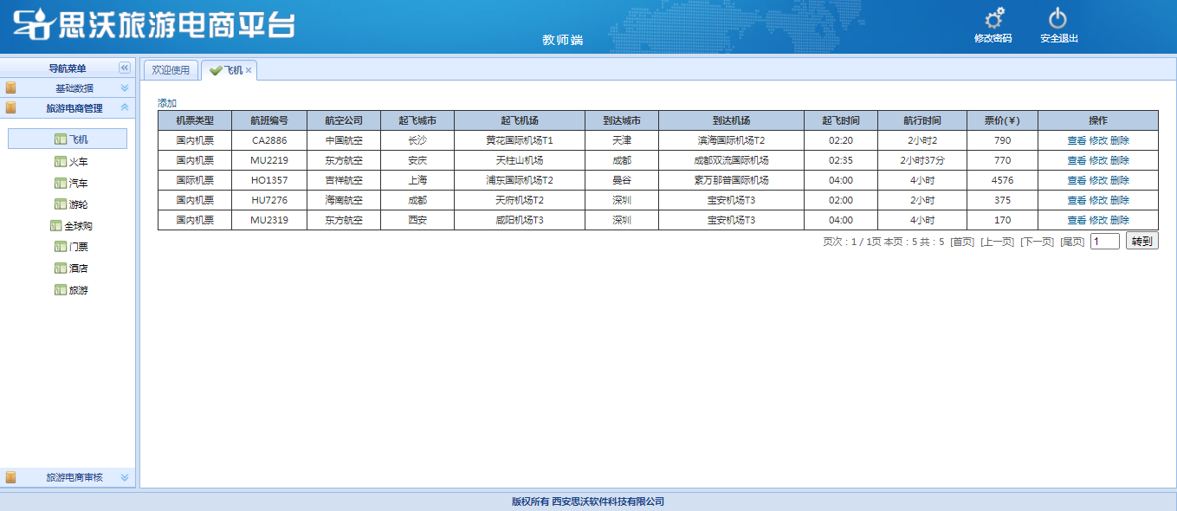Viewport: 1177px width, 511px height.
Task: Select the 游轮 sidebar icon
Action: (x=60, y=204)
